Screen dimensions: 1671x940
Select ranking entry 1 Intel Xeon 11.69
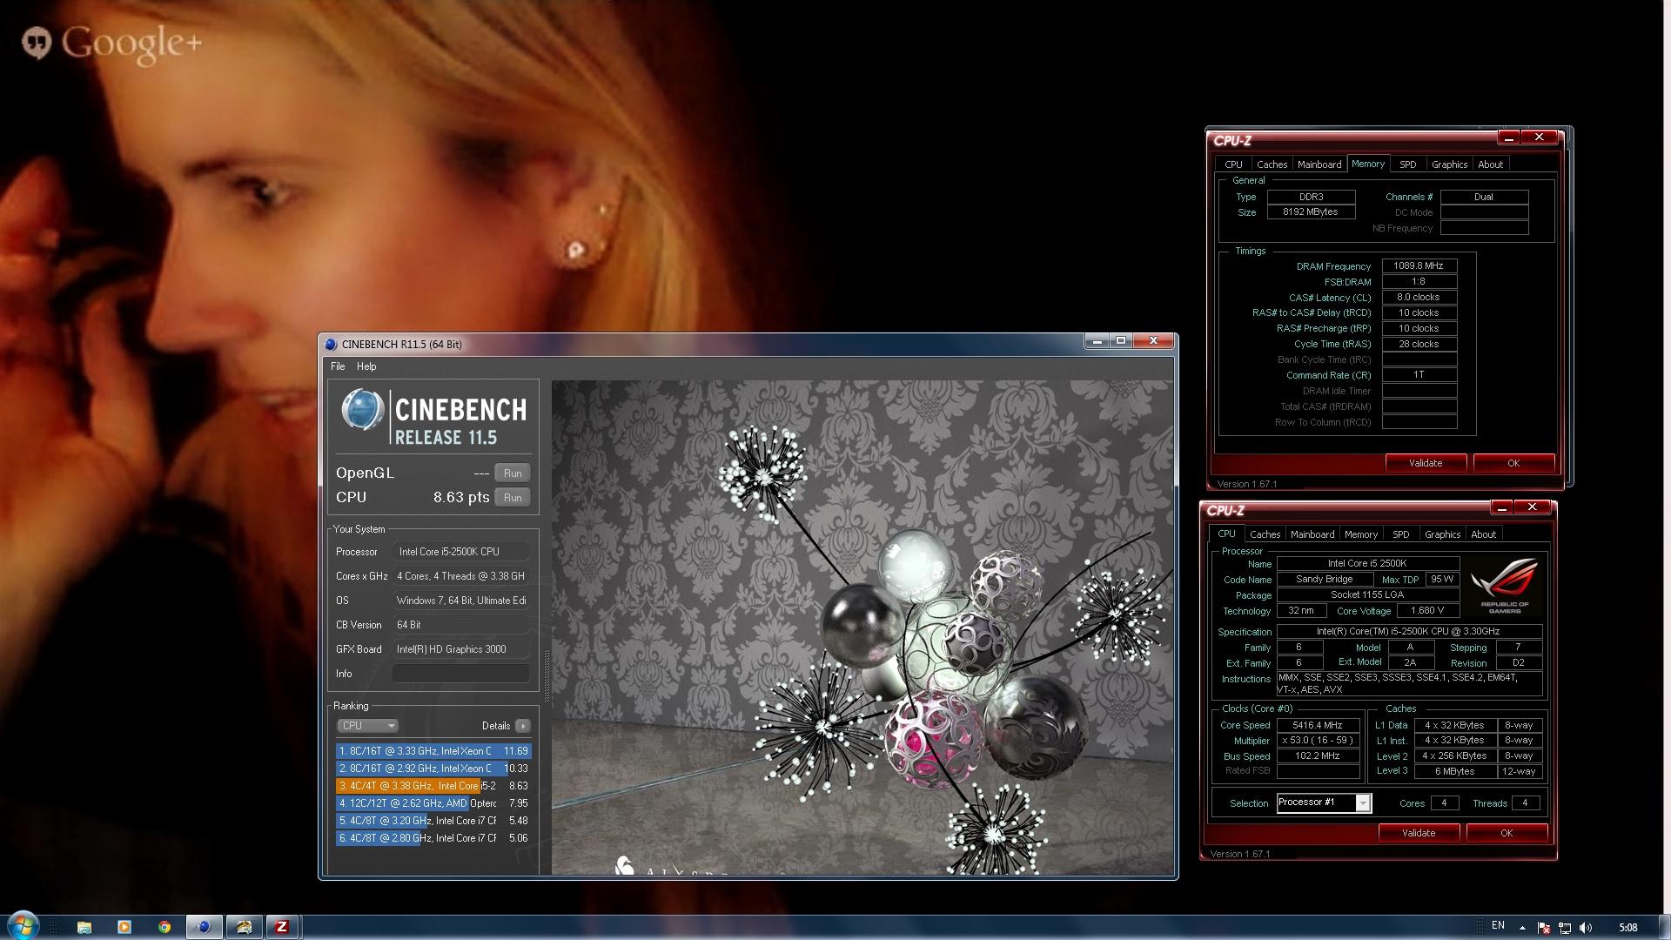coord(433,751)
